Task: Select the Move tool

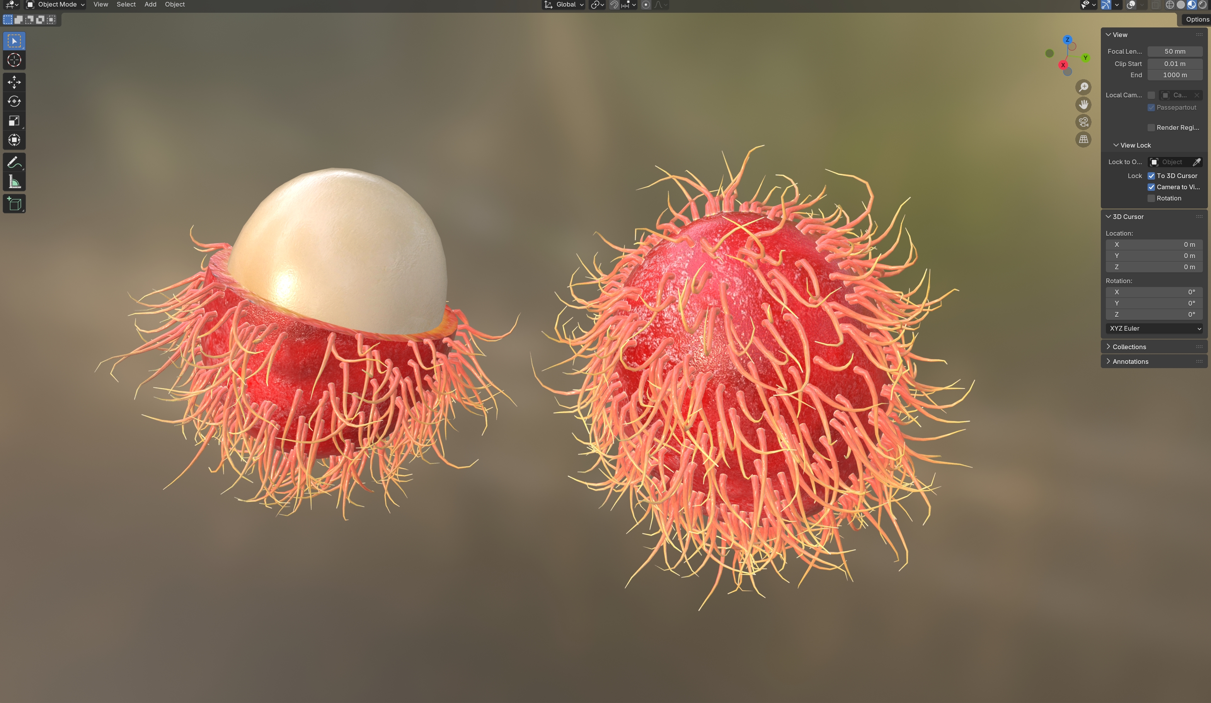Action: pyautogui.click(x=14, y=82)
